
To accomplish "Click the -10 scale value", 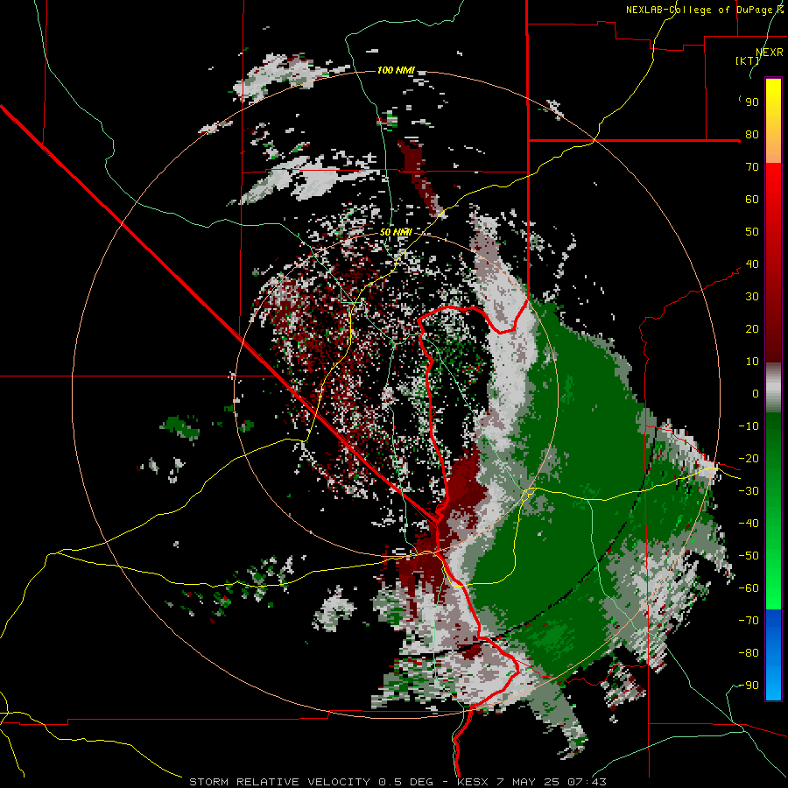I will (749, 426).
